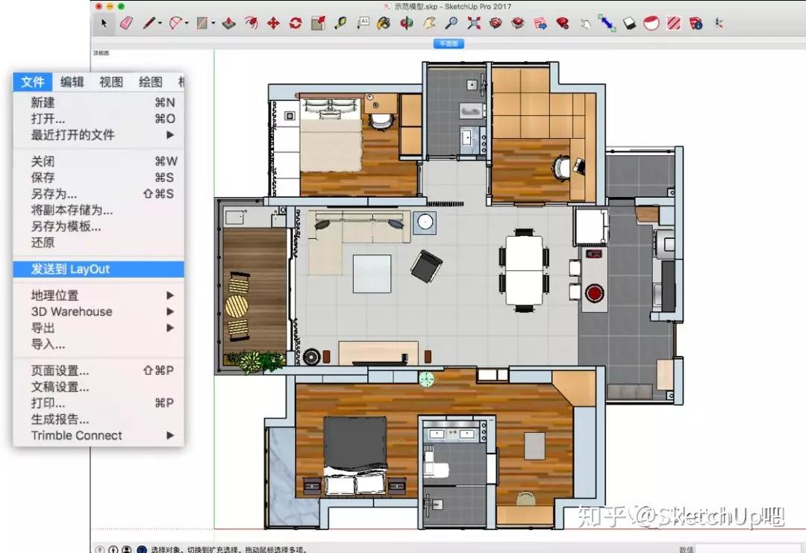Select the Eraser tool
The width and height of the screenshot is (806, 553).
[126, 23]
